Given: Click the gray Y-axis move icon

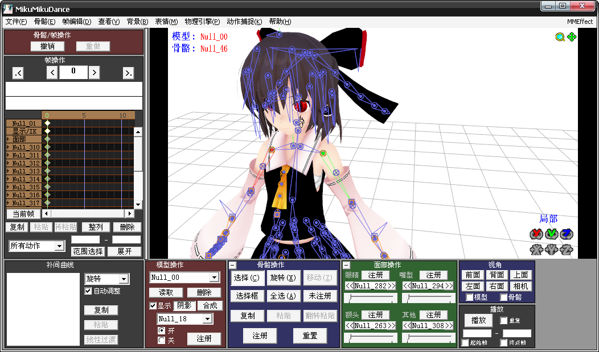Looking at the screenshot, I should (x=552, y=250).
